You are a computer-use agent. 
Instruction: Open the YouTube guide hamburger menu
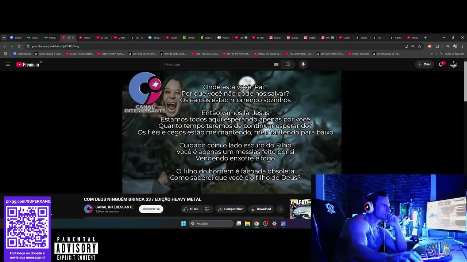(x=8, y=64)
